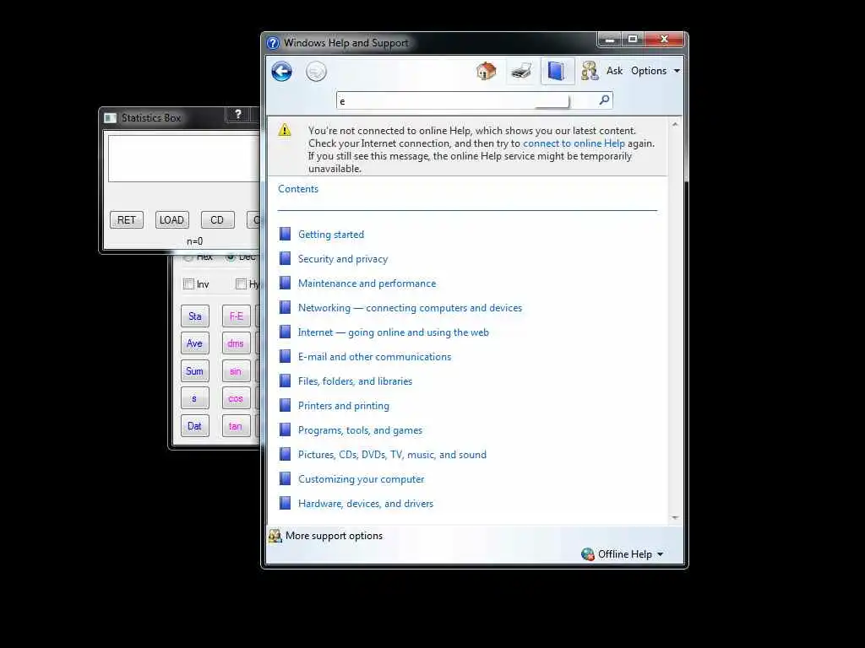The width and height of the screenshot is (865, 648).
Task: Click book icon beside Files, folders, and libraries
Action: pos(285,381)
